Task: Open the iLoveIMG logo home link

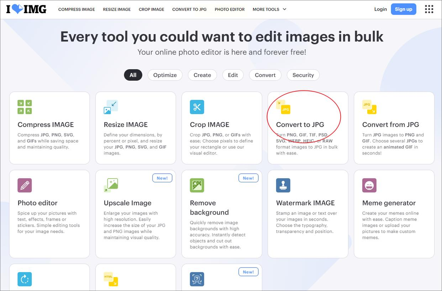Action: pos(26,9)
